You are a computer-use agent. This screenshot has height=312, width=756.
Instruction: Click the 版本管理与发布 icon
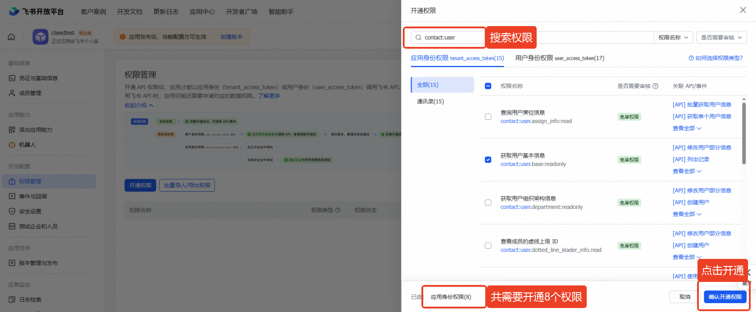pyautogui.click(x=12, y=263)
